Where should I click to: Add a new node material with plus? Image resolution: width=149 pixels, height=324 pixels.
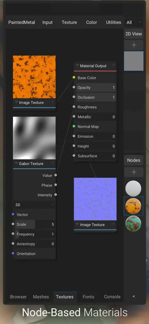point(134,172)
